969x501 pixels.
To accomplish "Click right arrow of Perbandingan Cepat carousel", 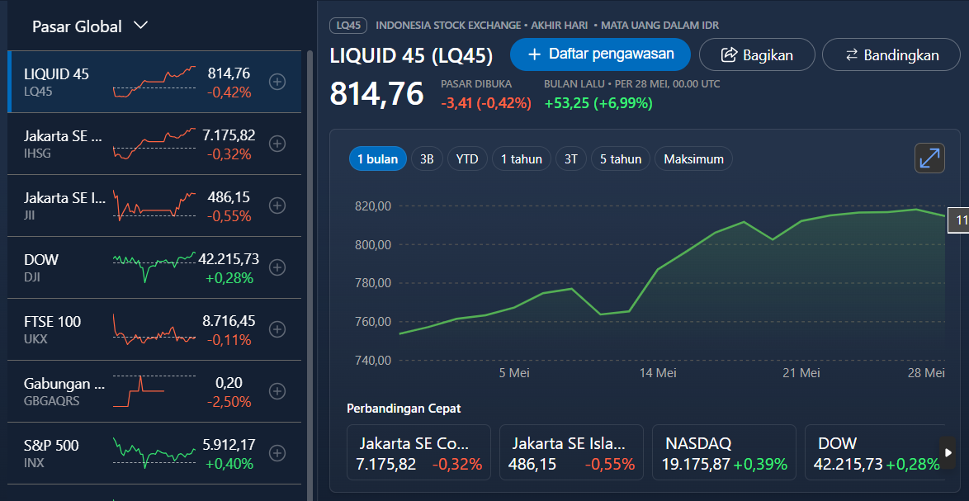I will [948, 452].
